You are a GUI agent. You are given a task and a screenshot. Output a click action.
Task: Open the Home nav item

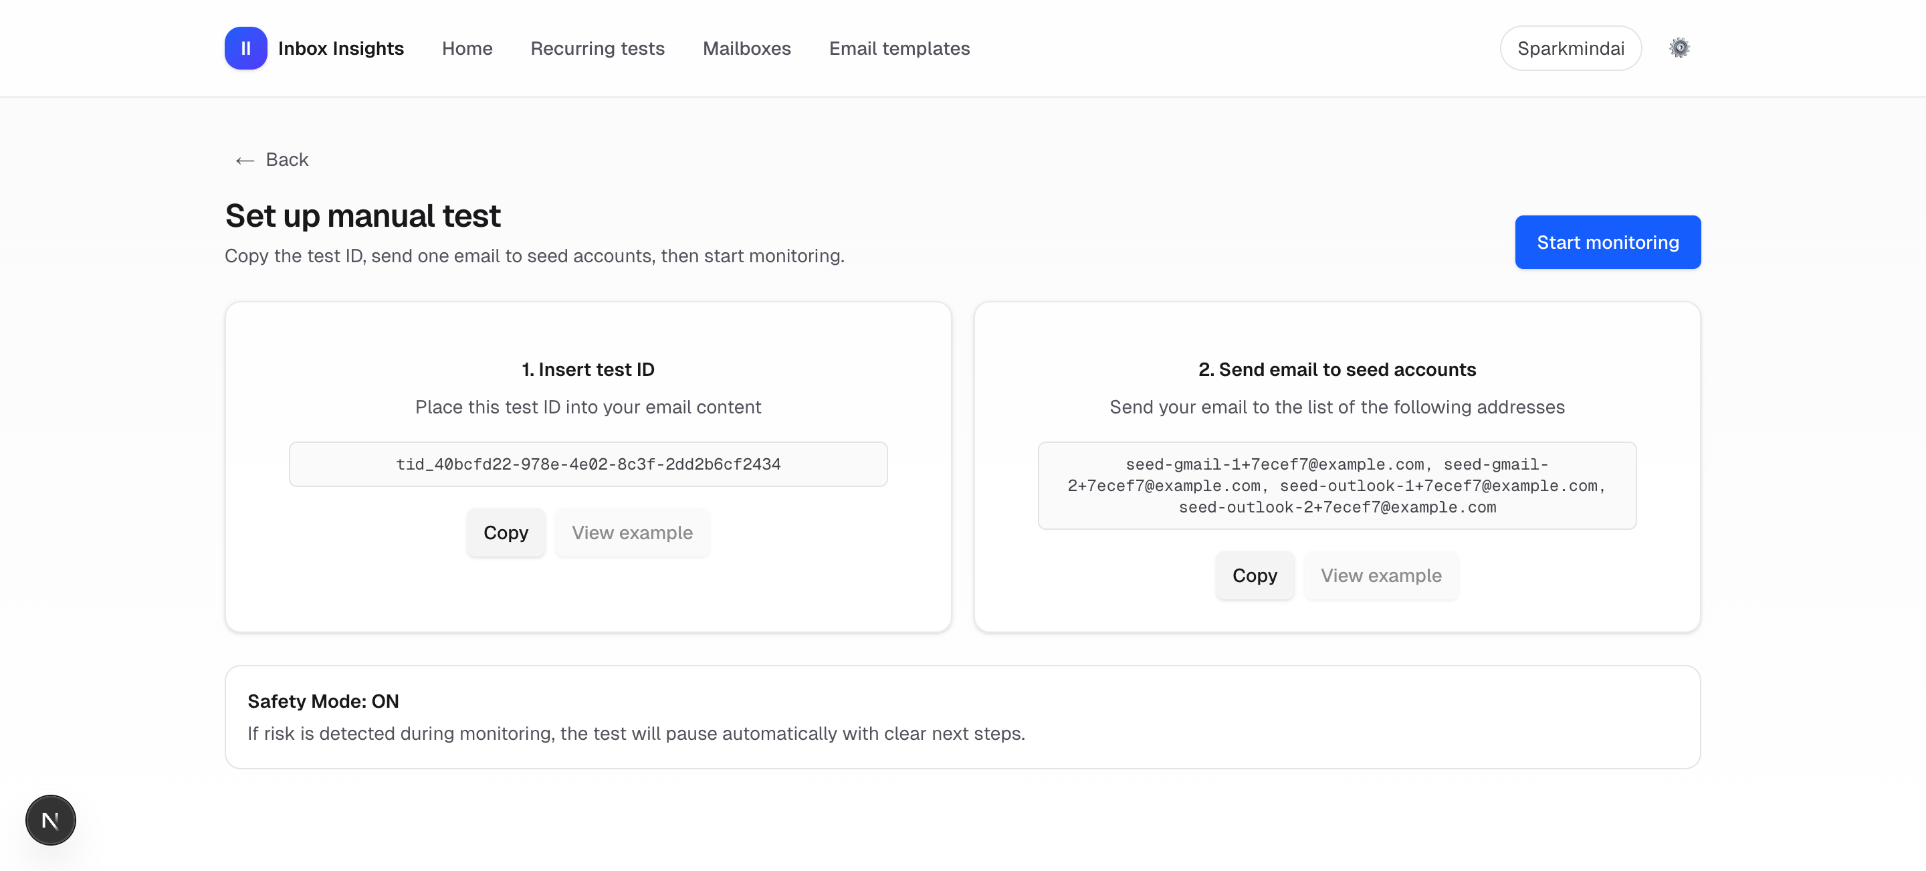click(467, 48)
